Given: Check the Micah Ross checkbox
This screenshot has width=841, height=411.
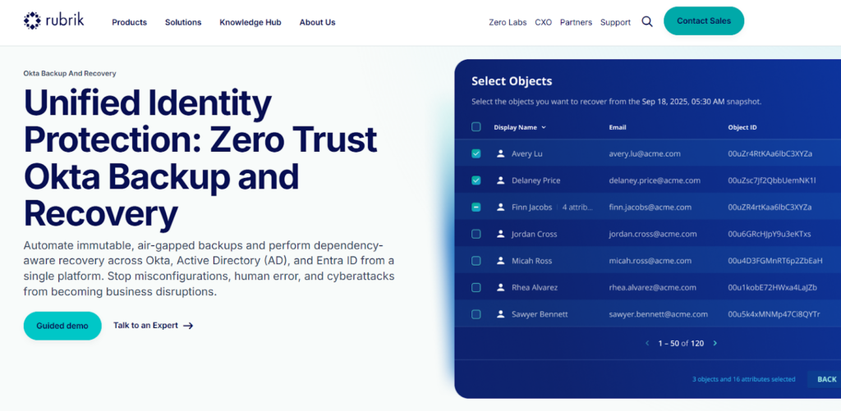Looking at the screenshot, I should pos(476,261).
